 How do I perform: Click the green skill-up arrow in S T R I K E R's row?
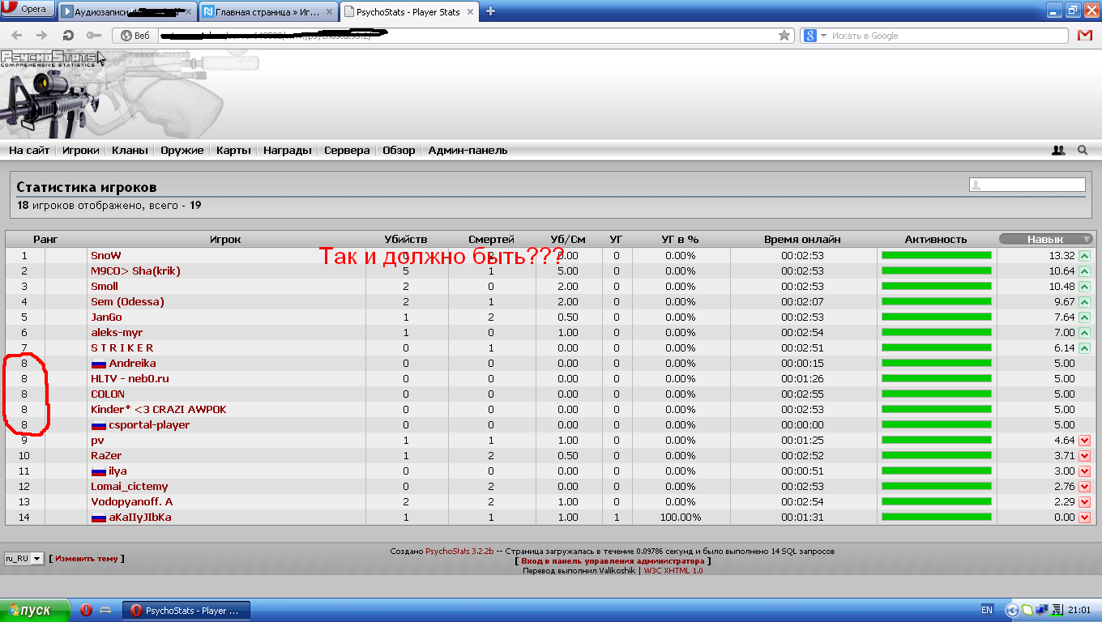click(1085, 348)
